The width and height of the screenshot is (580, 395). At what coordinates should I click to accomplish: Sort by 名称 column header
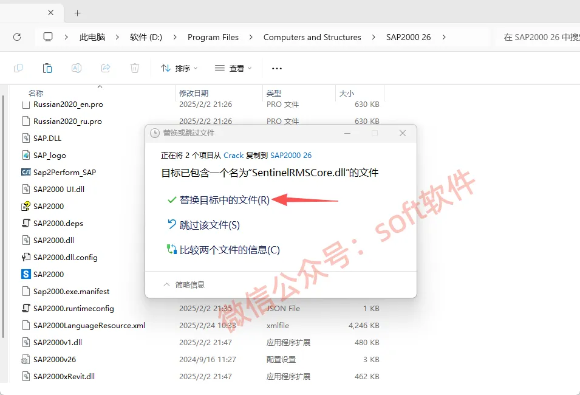point(36,93)
